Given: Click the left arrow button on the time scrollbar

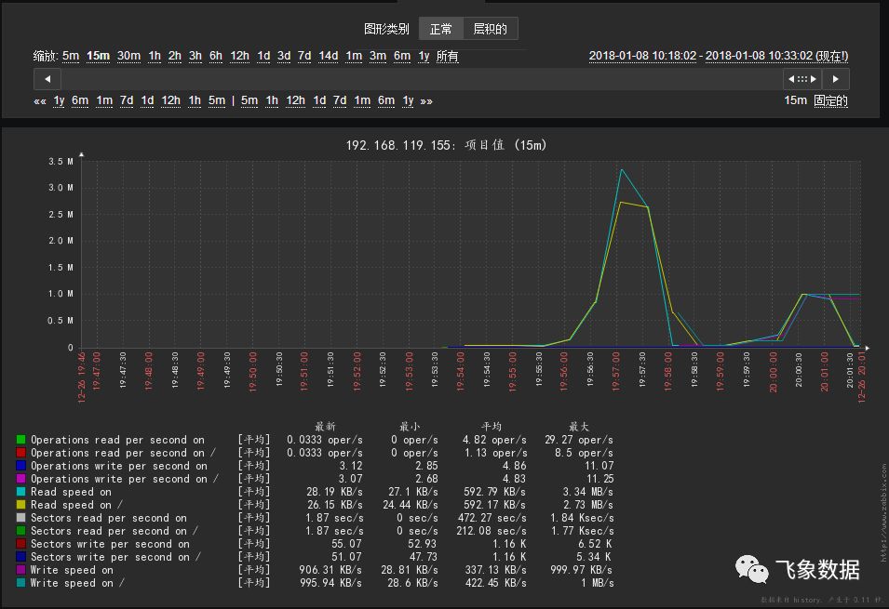Looking at the screenshot, I should coord(47,79).
